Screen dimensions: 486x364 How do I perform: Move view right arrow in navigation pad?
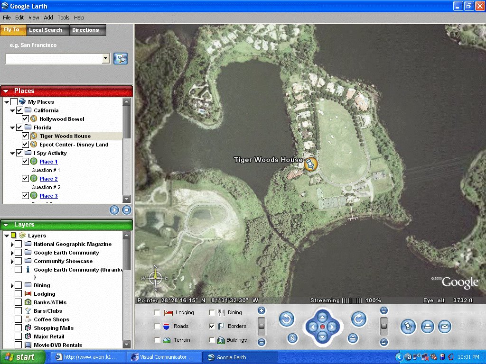332,327
